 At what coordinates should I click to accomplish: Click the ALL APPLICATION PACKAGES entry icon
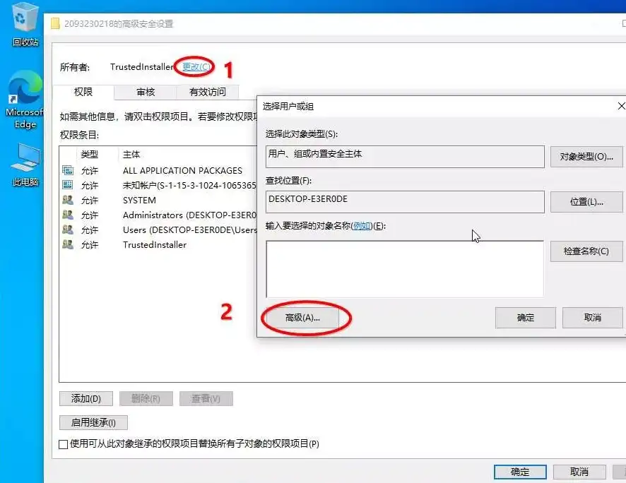pos(68,170)
